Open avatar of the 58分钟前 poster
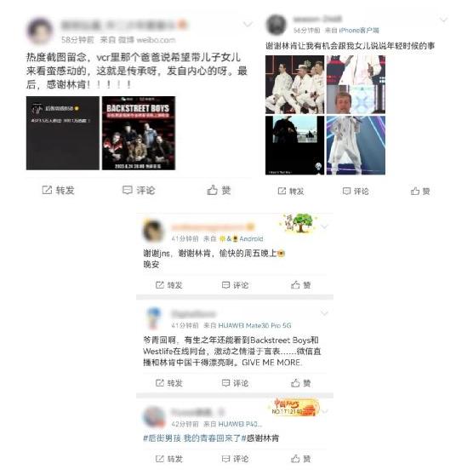This screenshot has width=473, height=475. point(40,31)
